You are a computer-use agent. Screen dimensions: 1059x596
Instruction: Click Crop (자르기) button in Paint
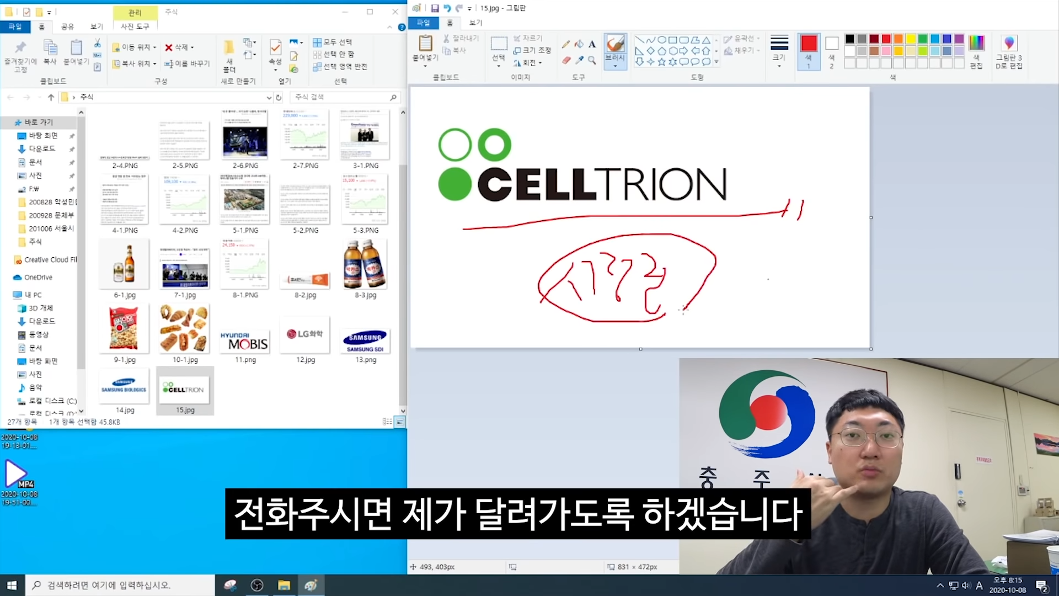click(x=528, y=38)
